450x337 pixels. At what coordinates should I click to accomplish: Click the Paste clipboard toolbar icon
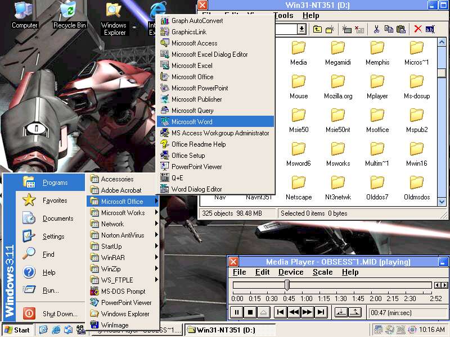pos(400,29)
